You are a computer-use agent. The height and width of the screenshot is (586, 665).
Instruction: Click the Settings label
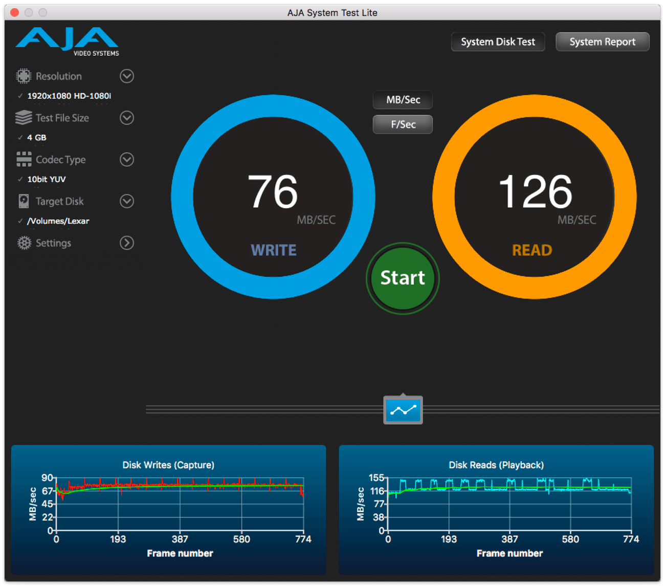[x=54, y=243]
